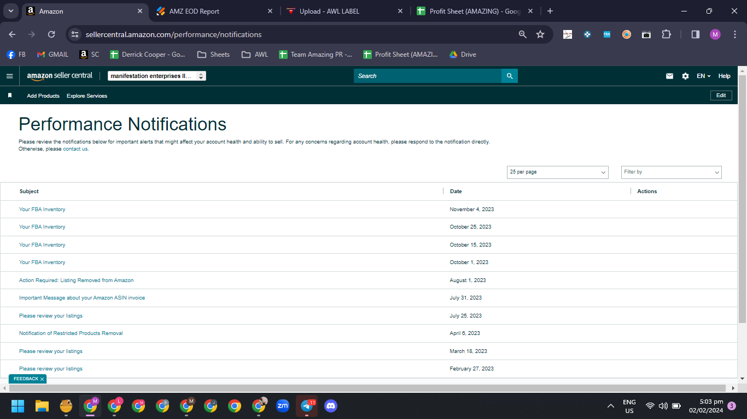Screen dimensions: 747x419
Task: Open the site information icon in address bar
Action: click(75, 34)
